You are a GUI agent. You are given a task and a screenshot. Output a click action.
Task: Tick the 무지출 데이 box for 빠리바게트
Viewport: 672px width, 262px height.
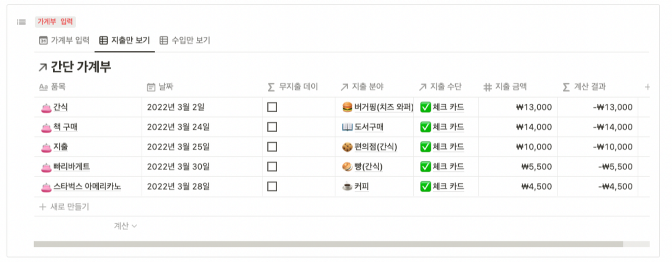point(272,167)
